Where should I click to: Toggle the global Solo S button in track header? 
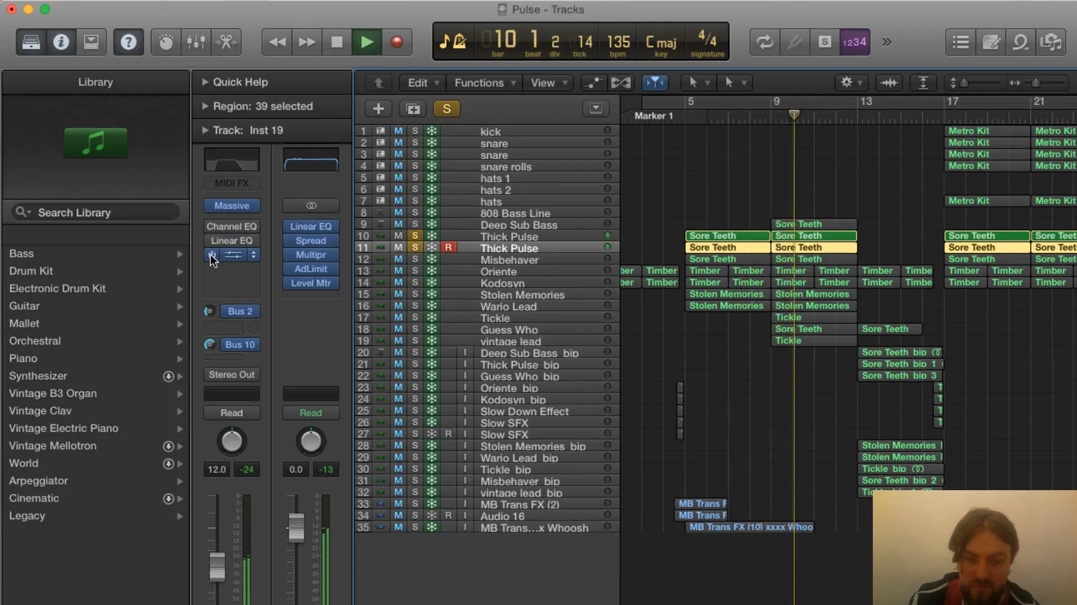pyautogui.click(x=447, y=109)
